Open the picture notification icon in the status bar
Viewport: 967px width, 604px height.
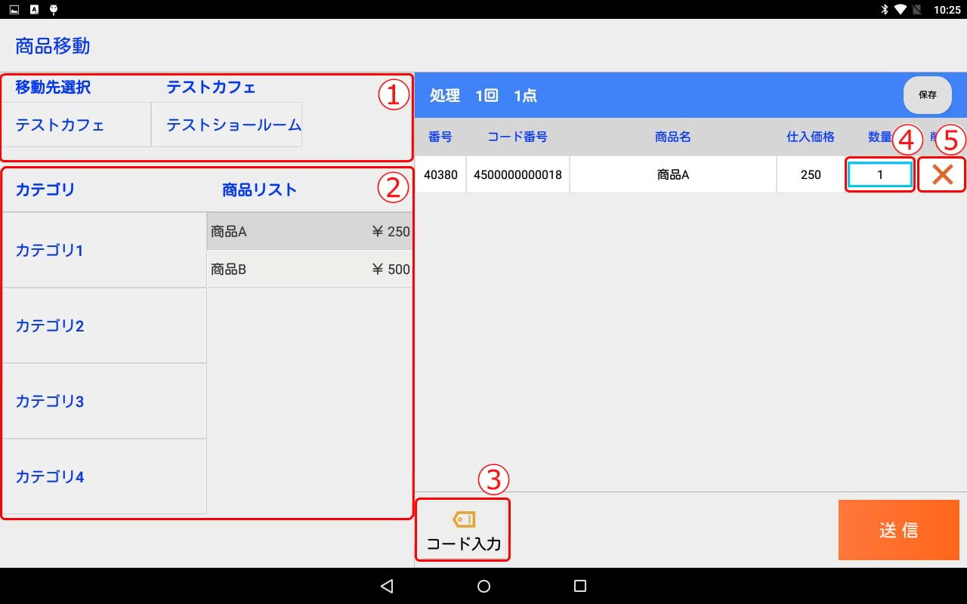[14, 10]
